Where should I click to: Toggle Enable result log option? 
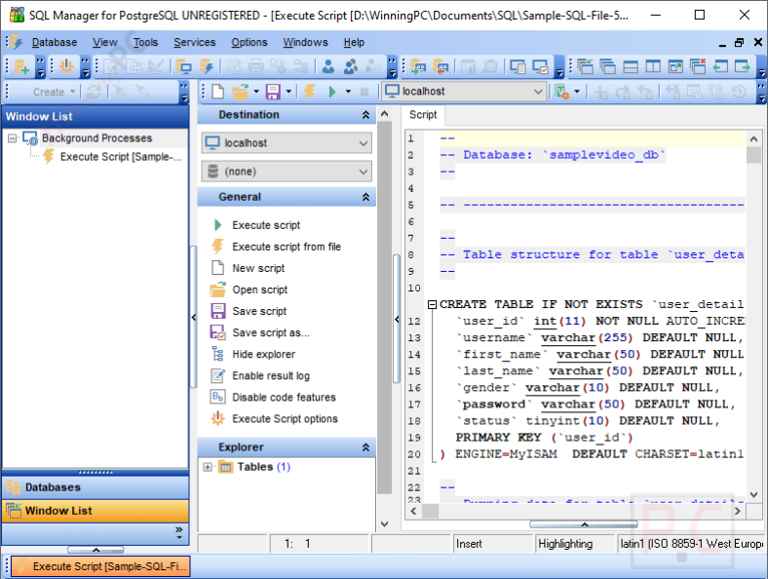(x=271, y=375)
